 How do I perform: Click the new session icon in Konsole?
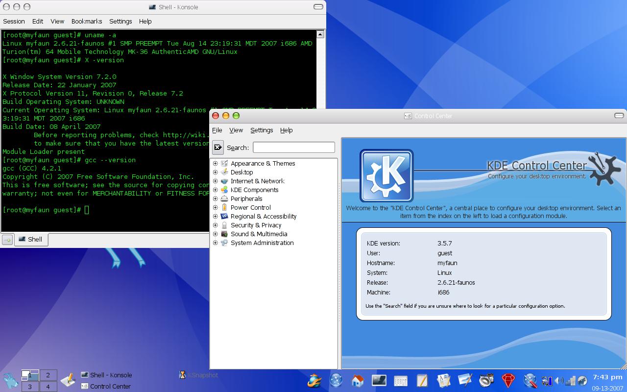coord(7,240)
